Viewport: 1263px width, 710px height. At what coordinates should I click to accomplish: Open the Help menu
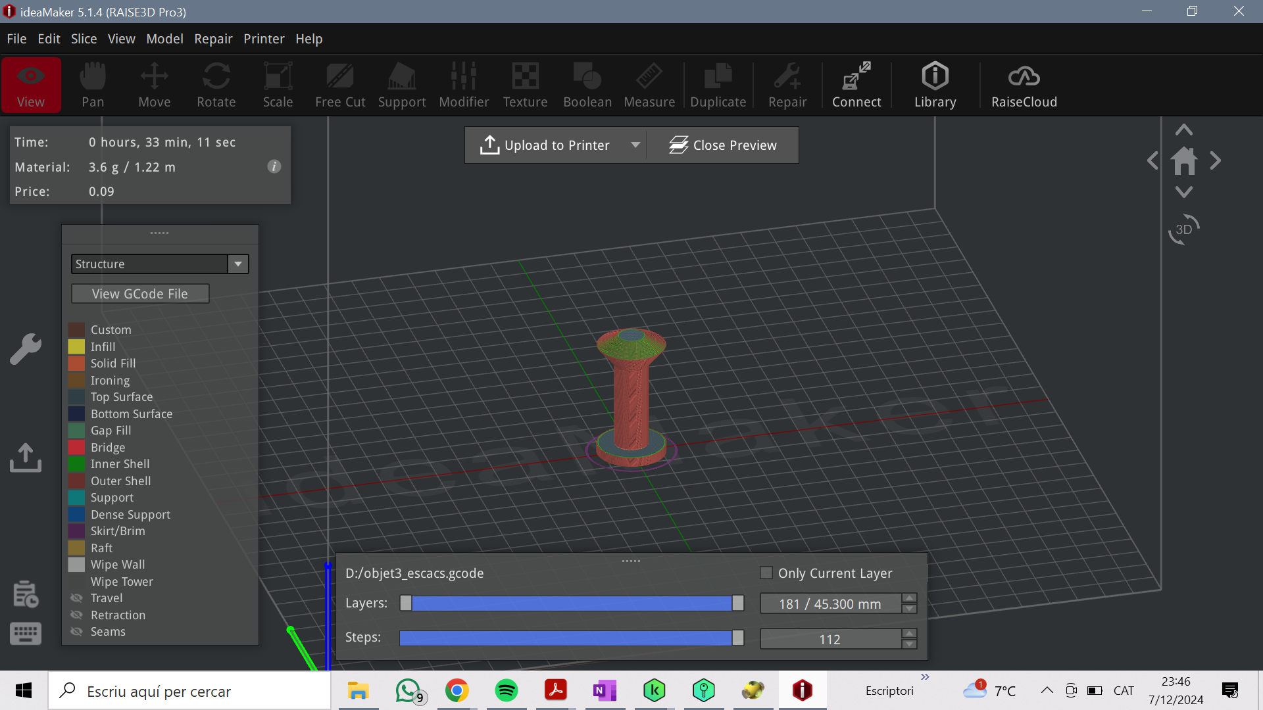[309, 39]
